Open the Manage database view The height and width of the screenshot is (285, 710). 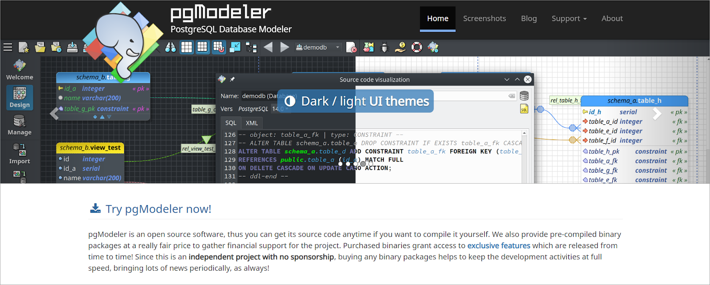[x=20, y=125]
